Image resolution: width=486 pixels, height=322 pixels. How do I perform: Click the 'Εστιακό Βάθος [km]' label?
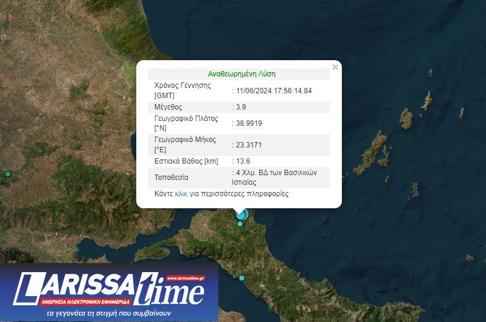[186, 161]
